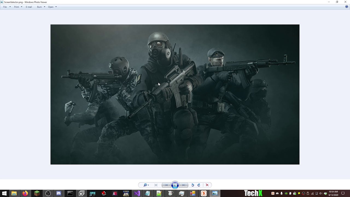Screen dimensions: 350x197
Task: Open the Open menu for other apps
Action: (x=52, y=7)
